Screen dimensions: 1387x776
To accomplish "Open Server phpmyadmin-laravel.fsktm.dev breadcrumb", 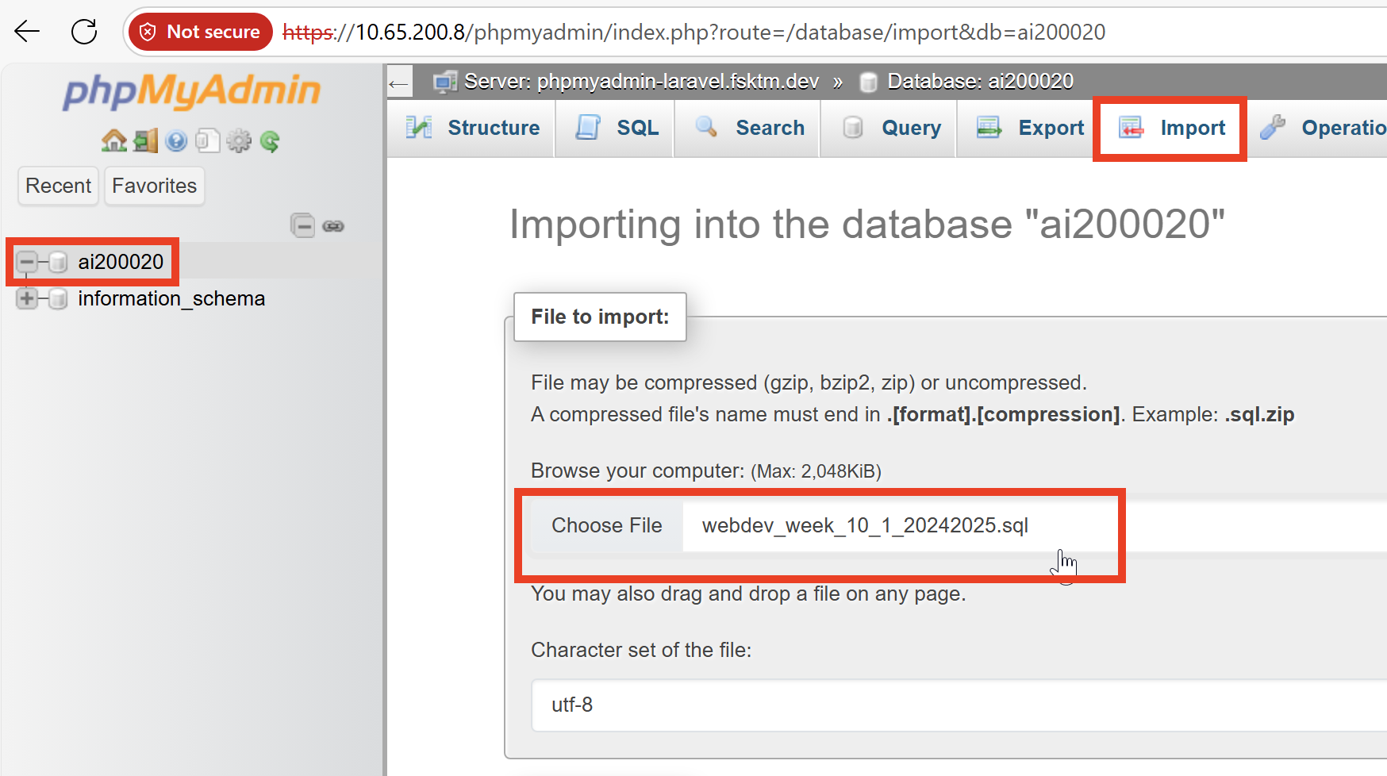I will point(641,82).
